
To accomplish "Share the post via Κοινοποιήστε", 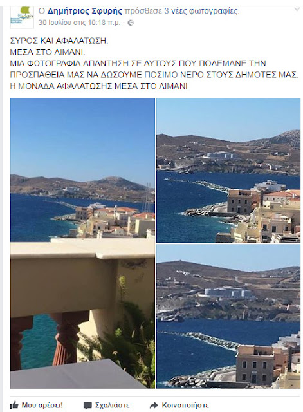I will click(x=185, y=405).
